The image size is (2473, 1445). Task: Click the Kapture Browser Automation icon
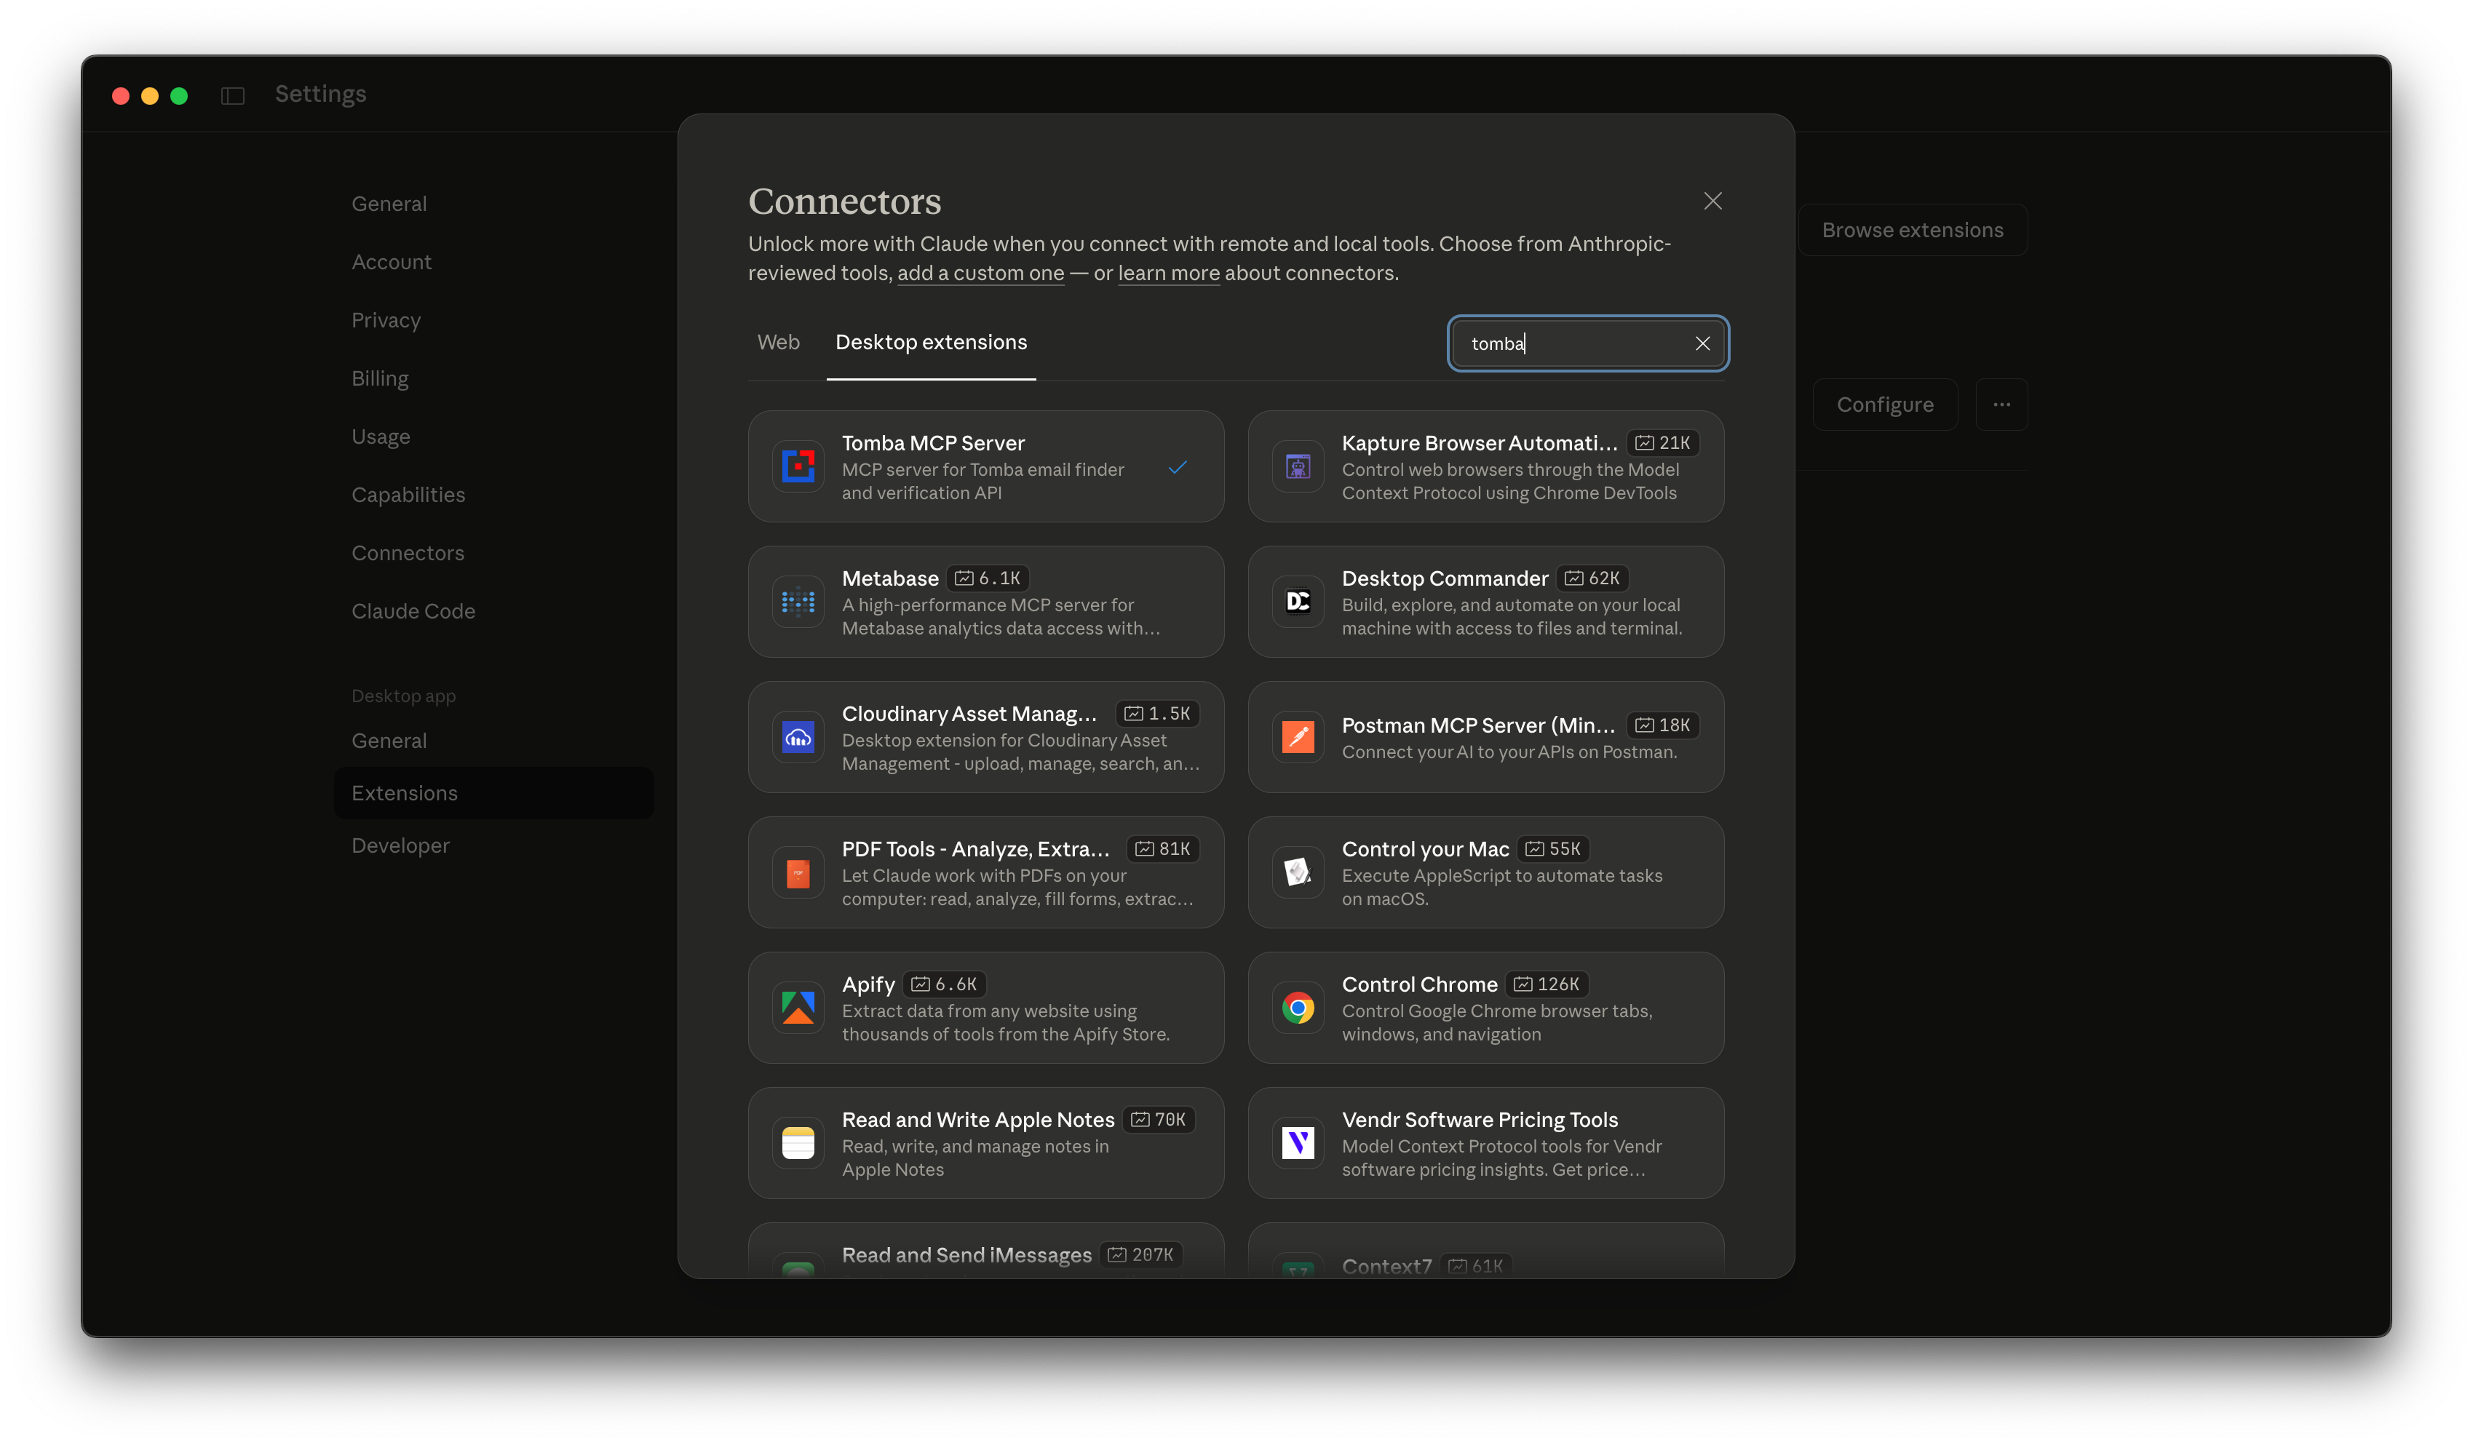(x=1298, y=466)
